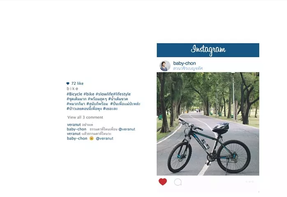This screenshot has width=287, height=197.
Task: Open the veranut username in the first comment
Action: [74, 124]
